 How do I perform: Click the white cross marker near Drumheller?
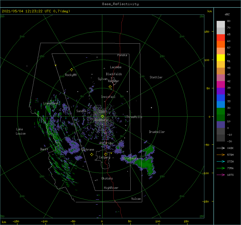click(151, 108)
